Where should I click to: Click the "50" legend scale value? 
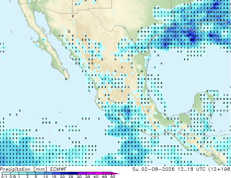113,177
